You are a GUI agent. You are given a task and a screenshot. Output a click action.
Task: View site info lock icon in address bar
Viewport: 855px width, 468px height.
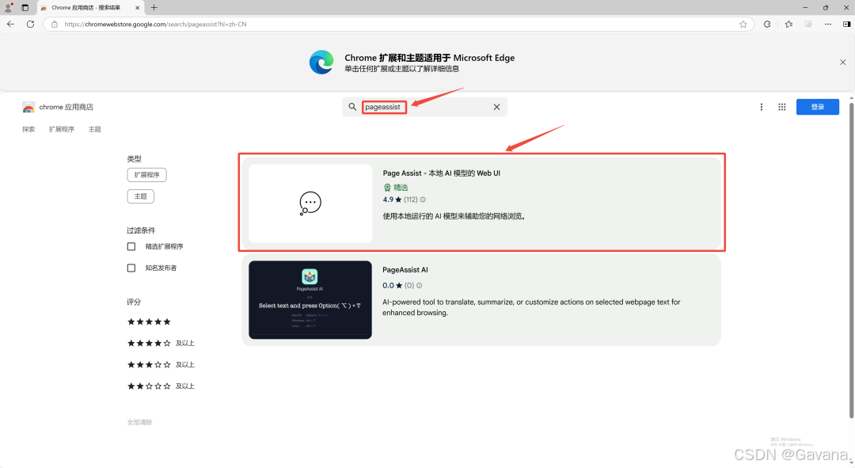[x=54, y=24]
